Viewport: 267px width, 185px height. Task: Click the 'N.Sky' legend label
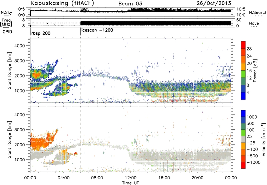pos(6,12)
